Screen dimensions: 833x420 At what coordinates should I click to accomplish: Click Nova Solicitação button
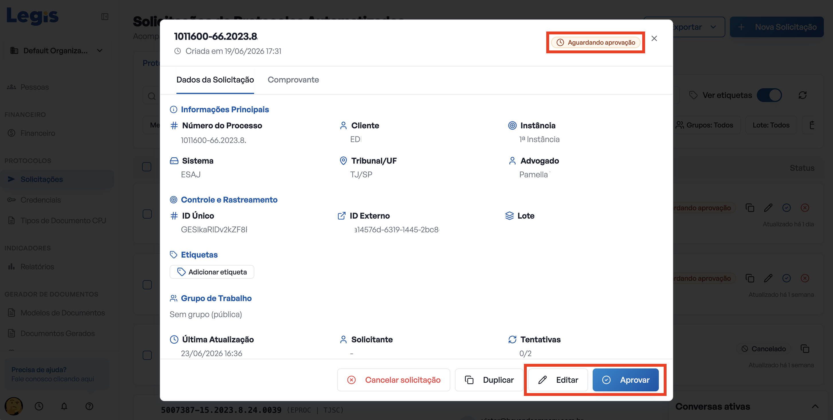[x=777, y=27]
